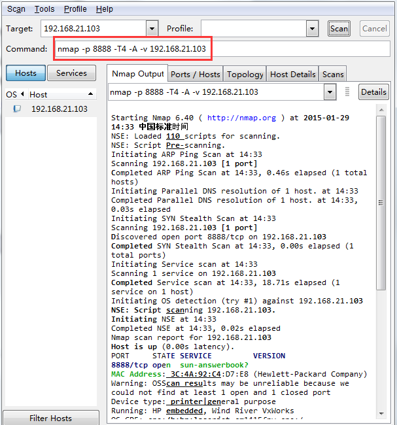
Task: Switch to the Topology tab
Action: click(x=245, y=74)
